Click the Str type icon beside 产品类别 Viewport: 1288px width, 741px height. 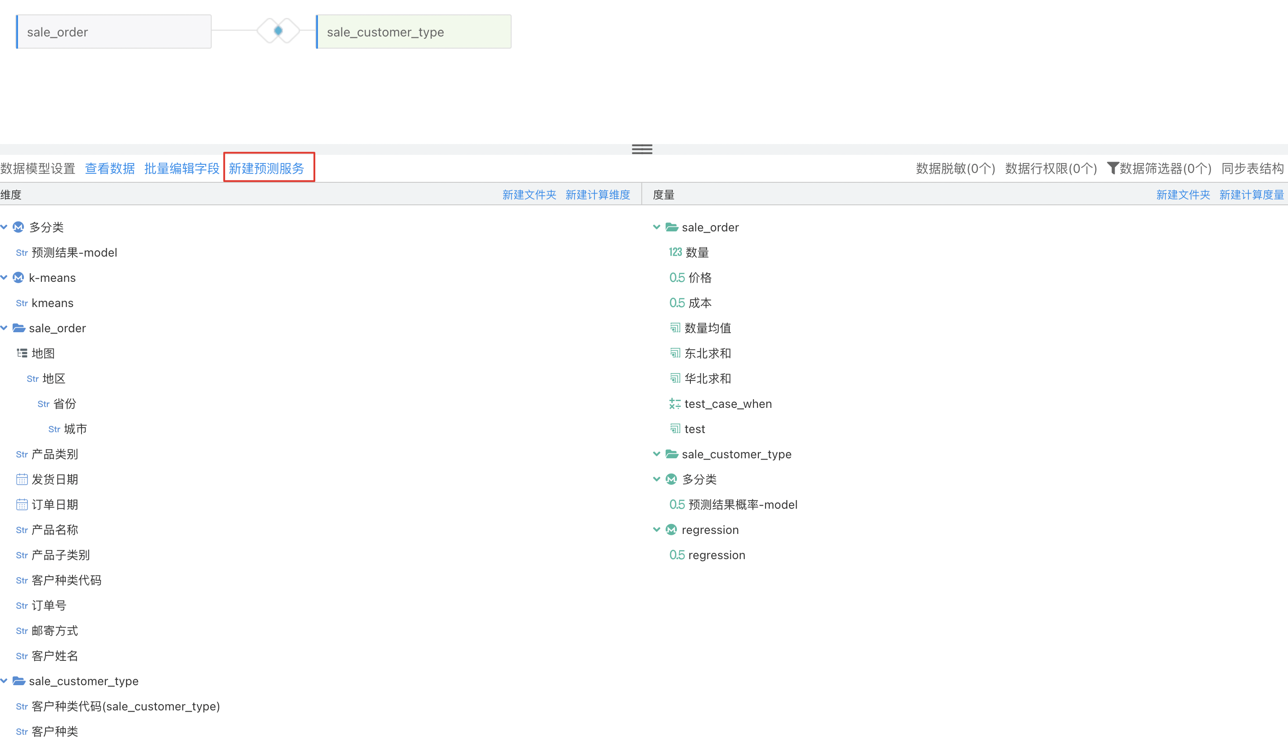click(22, 454)
